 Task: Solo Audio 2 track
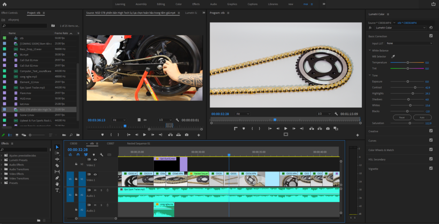point(101,205)
